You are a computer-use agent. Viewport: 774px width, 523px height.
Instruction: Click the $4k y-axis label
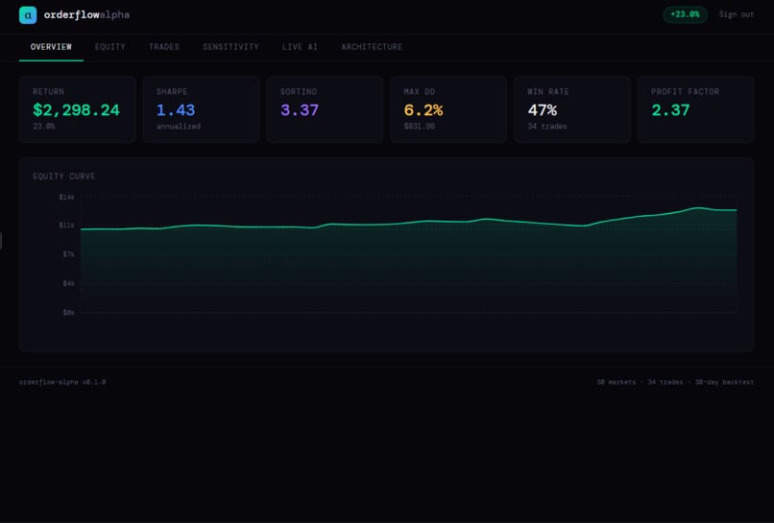pyautogui.click(x=68, y=283)
